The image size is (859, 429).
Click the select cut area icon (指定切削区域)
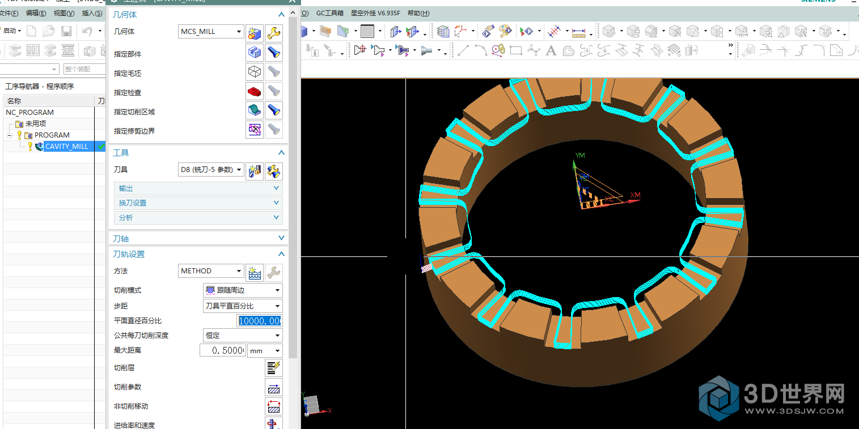[x=255, y=110]
